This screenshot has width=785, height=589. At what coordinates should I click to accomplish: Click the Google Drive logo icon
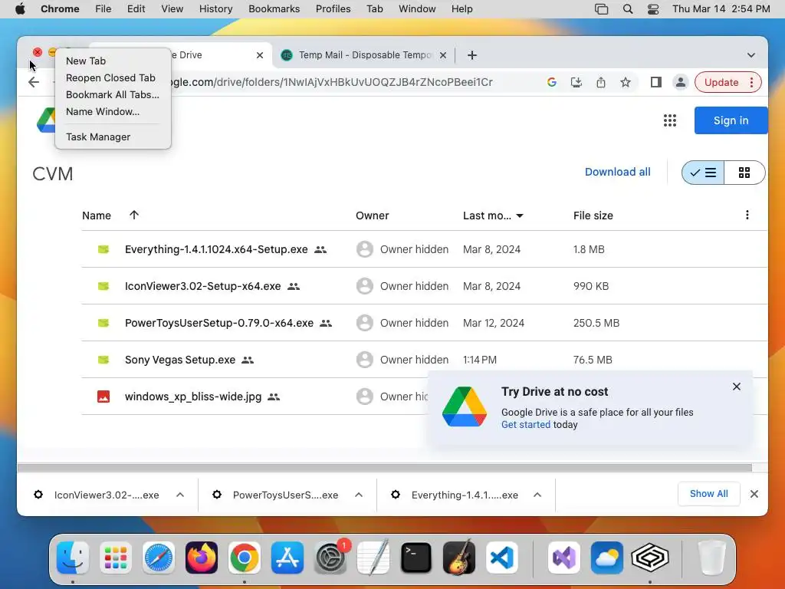(x=45, y=120)
